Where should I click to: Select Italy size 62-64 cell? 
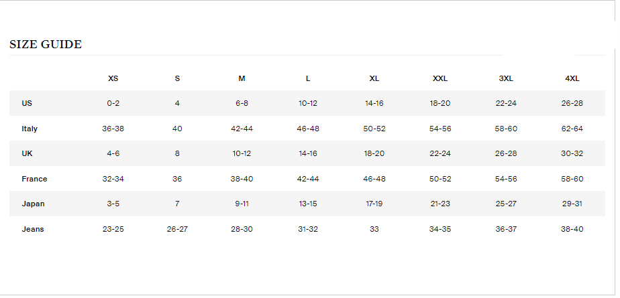coord(572,129)
